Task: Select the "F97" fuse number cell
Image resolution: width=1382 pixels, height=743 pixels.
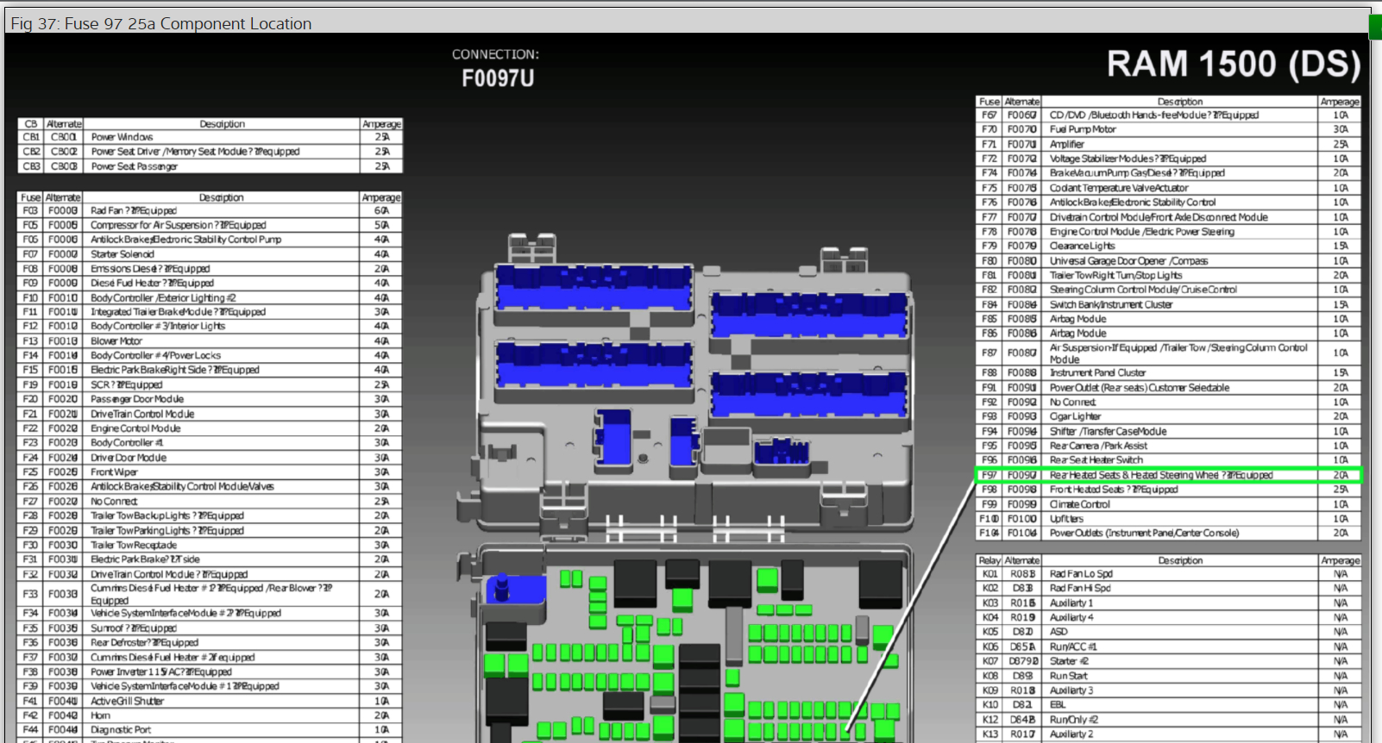Action: coord(989,475)
